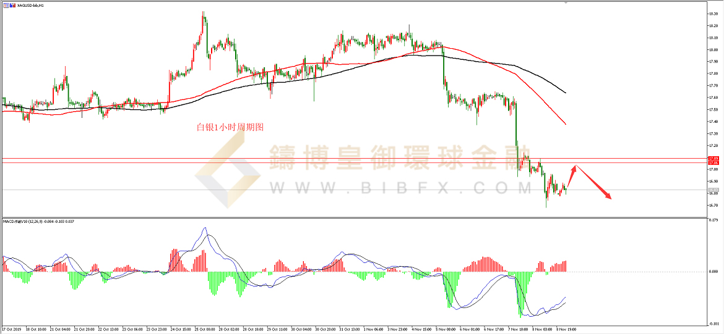Click the 0.000 level on MACD scale
Viewport: 724px width, 334px height.
click(713, 272)
